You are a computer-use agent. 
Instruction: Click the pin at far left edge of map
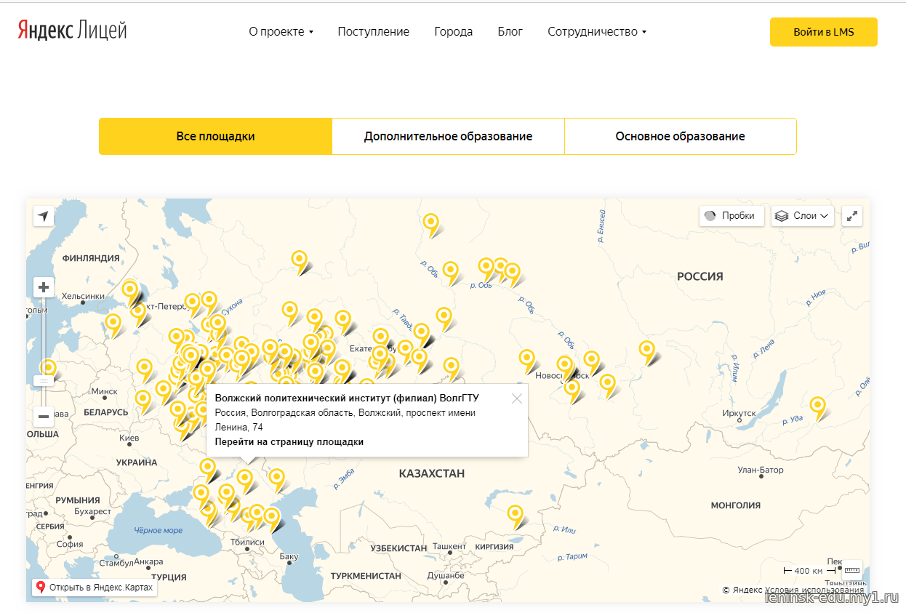click(48, 369)
